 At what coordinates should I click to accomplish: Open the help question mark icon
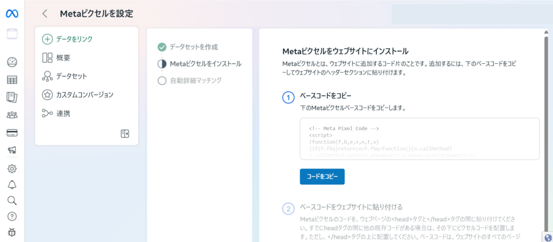coord(12,216)
